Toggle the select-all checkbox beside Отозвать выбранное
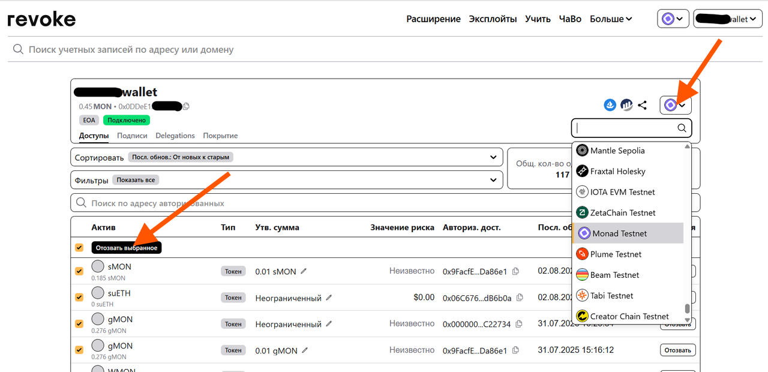 79,247
